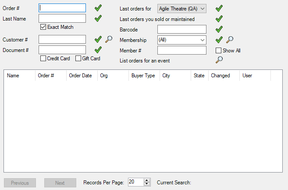
Task: Click into the Order # field
Action: 62,8
